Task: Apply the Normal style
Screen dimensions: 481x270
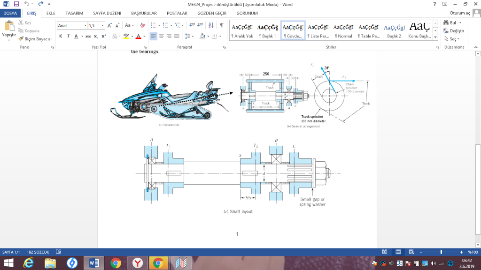Action: [343, 30]
